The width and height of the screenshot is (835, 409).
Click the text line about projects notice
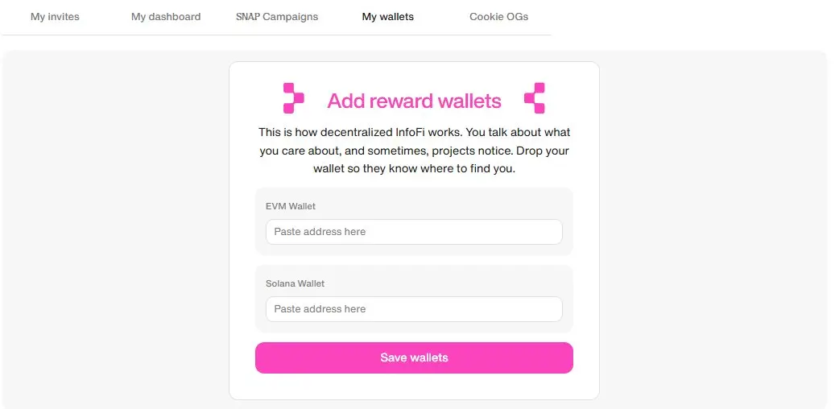pyautogui.click(x=415, y=151)
